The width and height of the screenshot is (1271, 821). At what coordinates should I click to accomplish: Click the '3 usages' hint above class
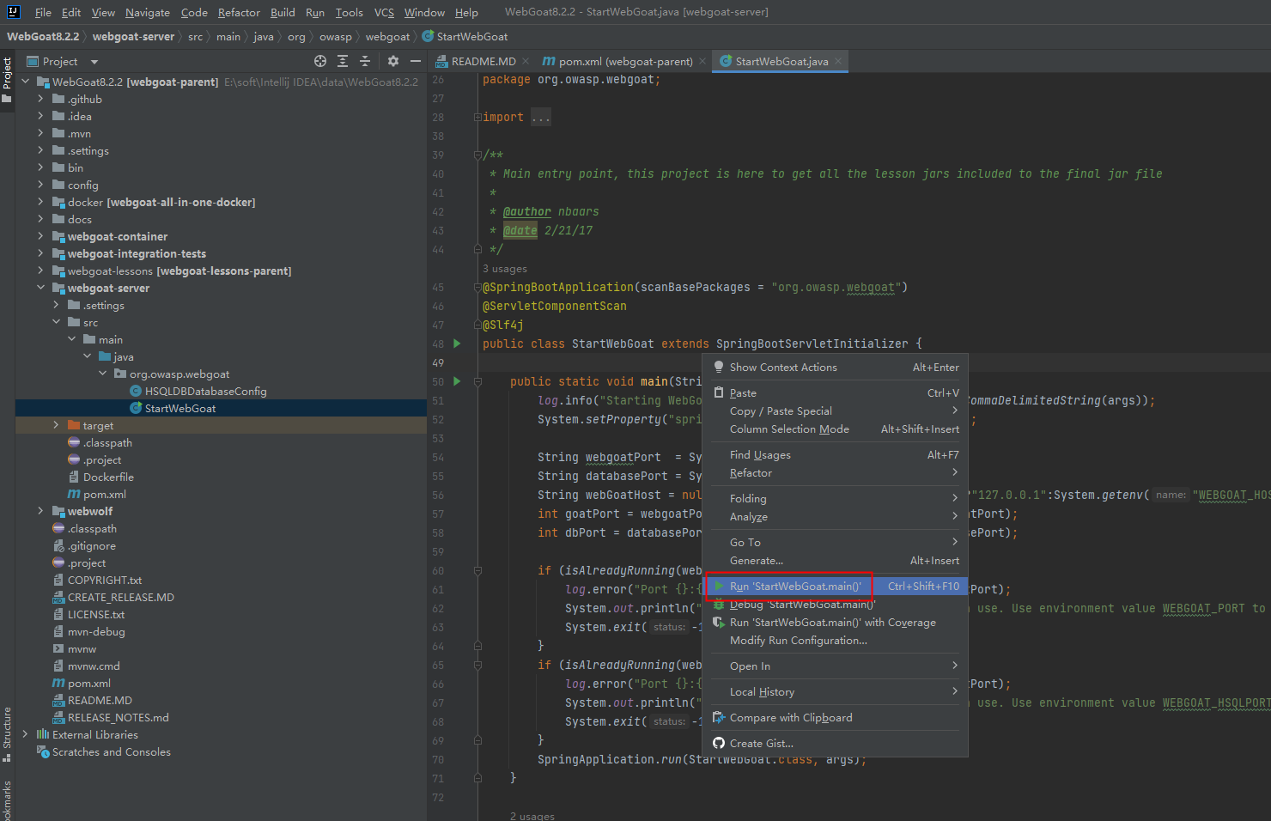point(505,269)
